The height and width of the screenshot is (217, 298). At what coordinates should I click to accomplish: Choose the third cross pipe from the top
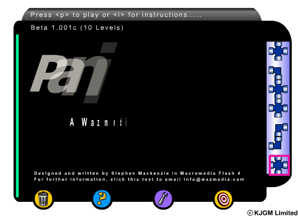tap(278, 108)
